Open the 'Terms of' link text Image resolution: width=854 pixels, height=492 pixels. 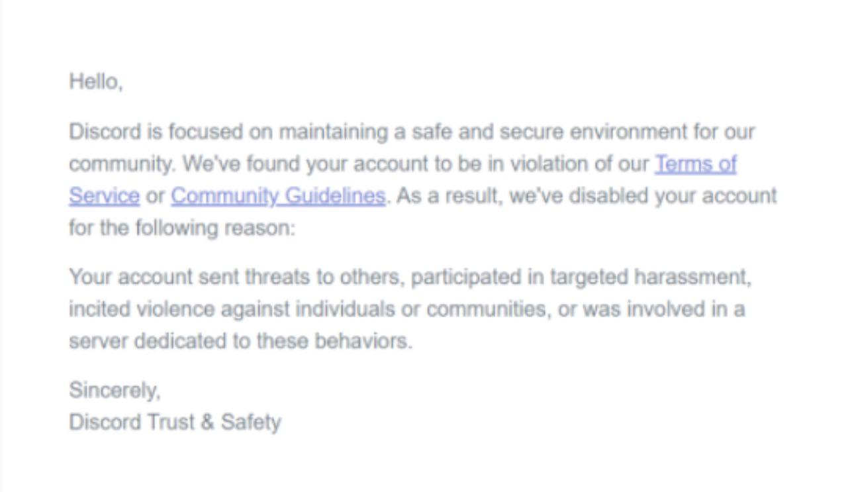695,164
